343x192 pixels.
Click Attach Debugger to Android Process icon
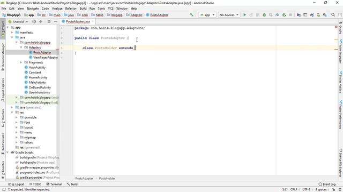point(284,15)
